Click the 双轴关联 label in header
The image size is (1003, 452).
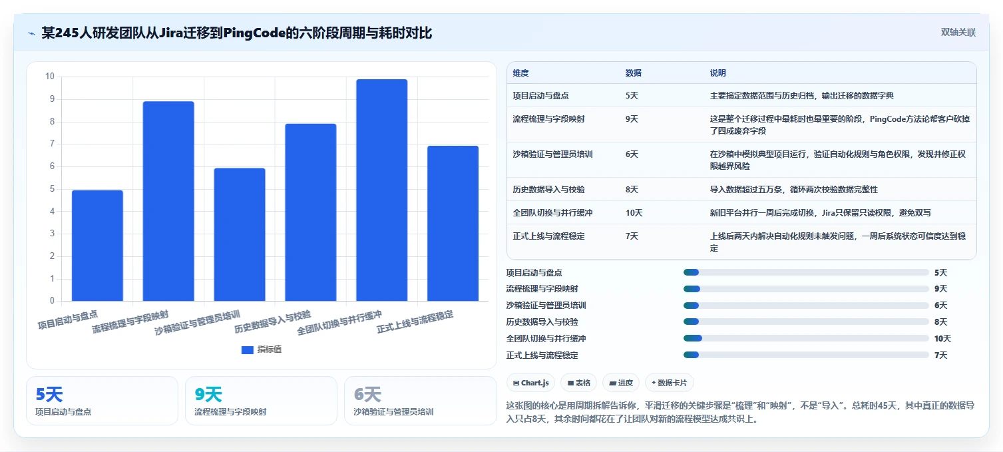958,33
